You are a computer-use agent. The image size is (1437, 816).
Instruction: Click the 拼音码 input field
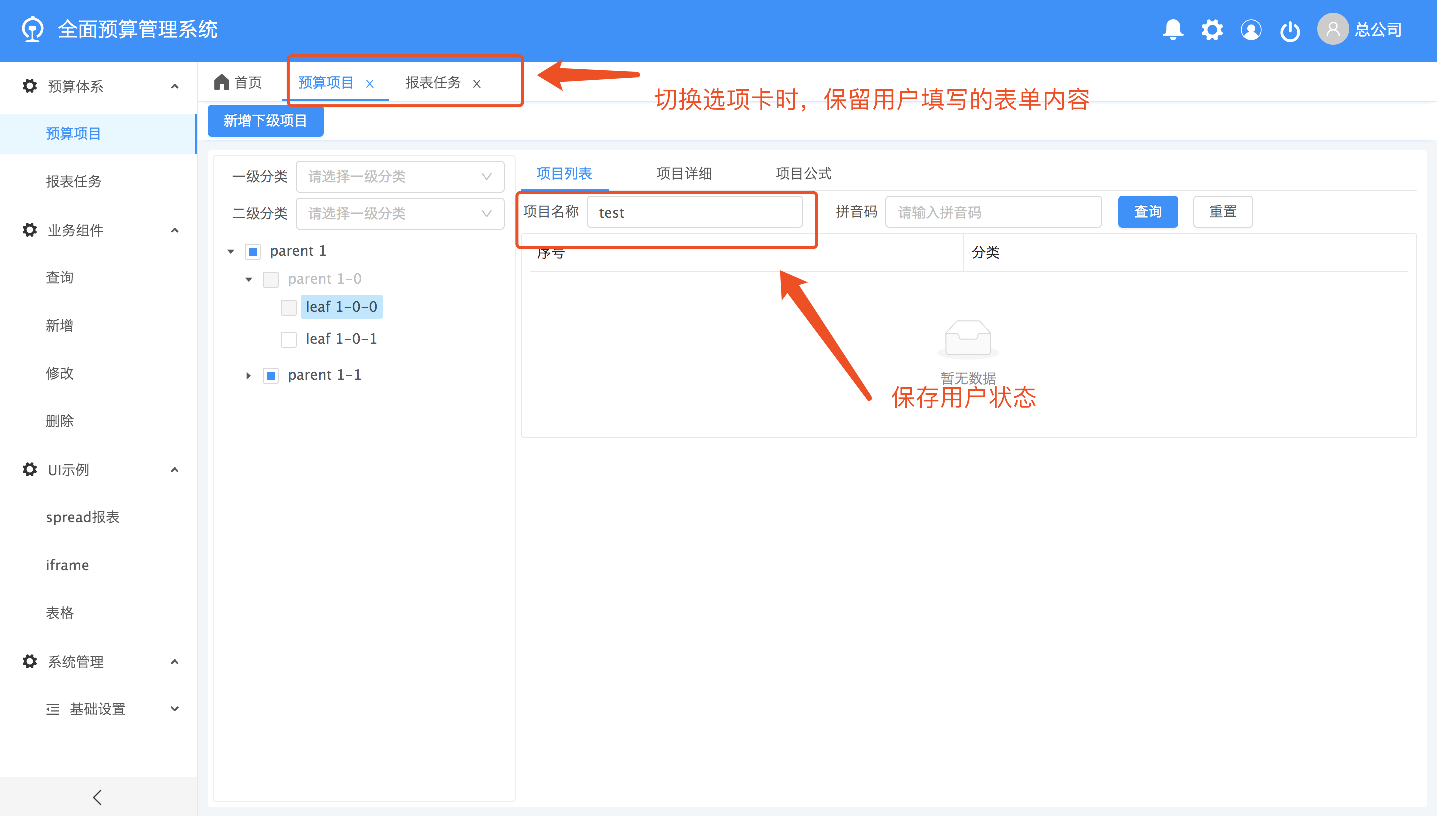pos(993,212)
